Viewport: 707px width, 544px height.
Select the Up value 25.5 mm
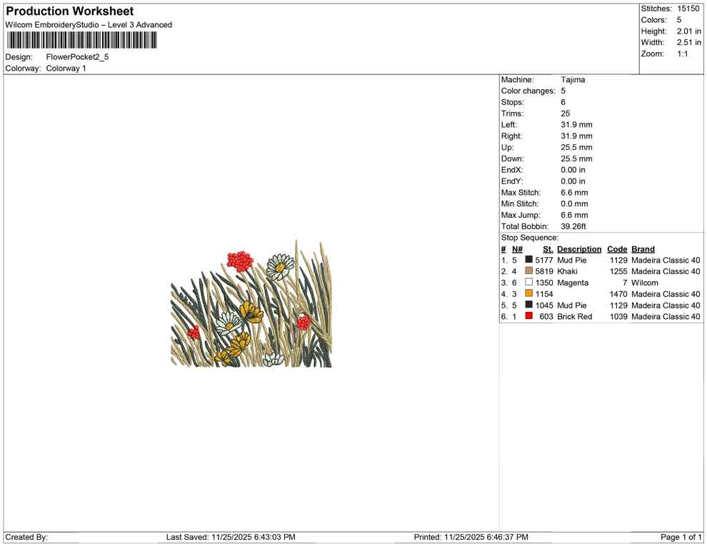click(577, 147)
